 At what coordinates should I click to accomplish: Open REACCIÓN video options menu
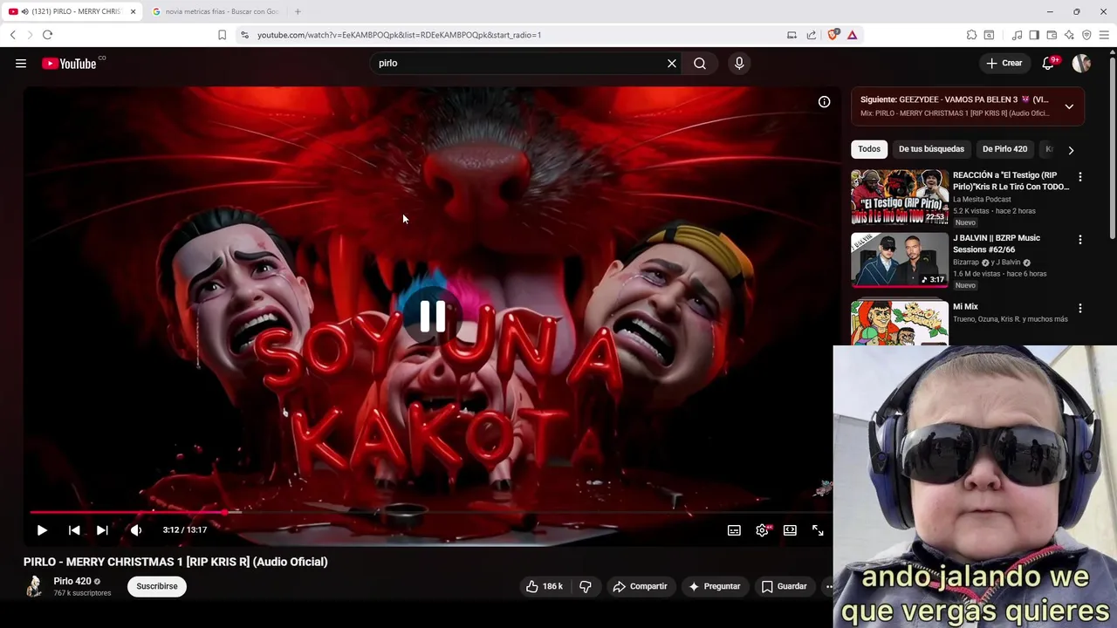(x=1080, y=177)
